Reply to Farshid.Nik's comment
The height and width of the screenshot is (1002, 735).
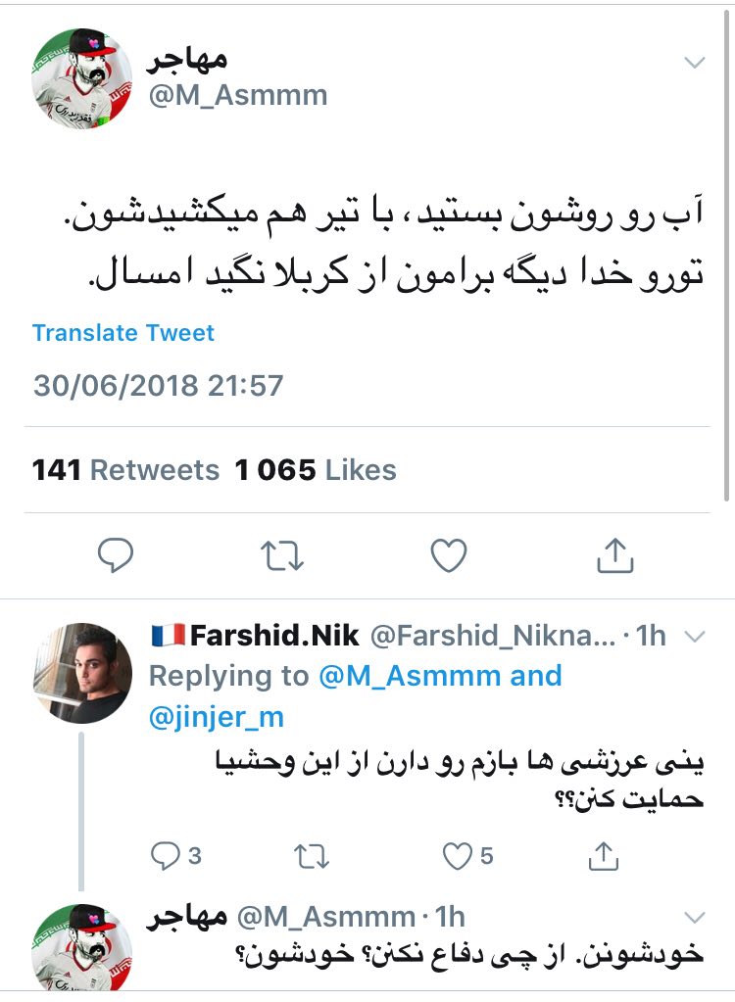click(164, 856)
